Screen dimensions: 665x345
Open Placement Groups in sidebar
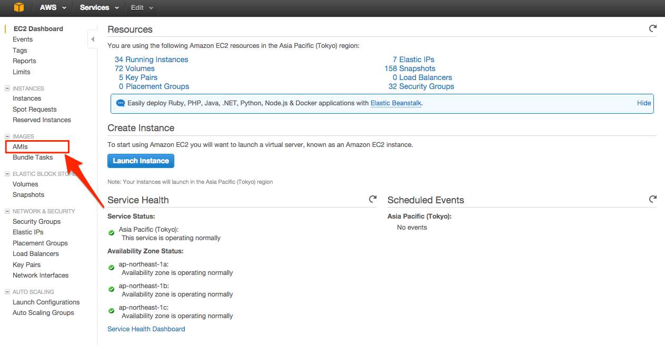tap(40, 243)
